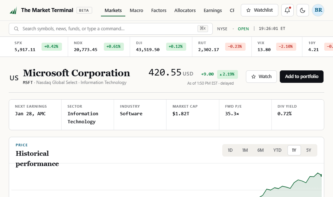
Task: Click the Market Terminal green logo icon
Action: 13,11
